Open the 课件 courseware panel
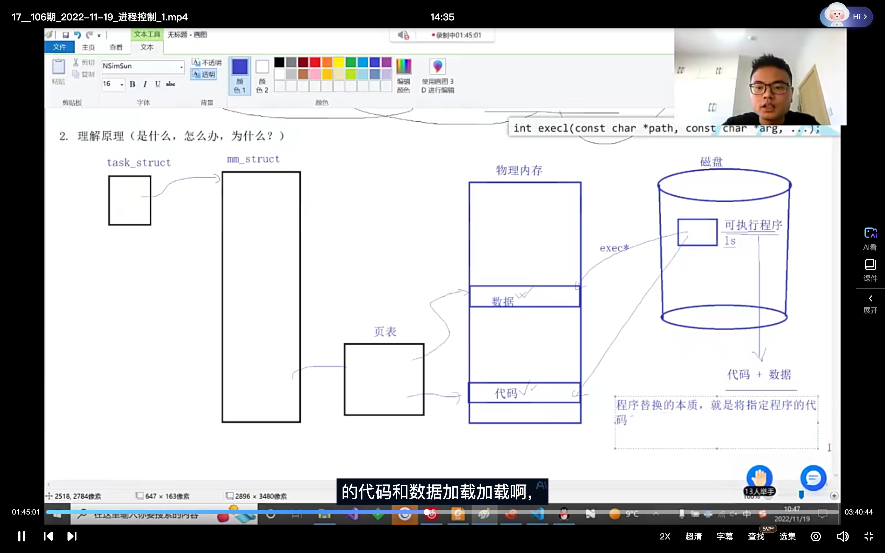885x553 pixels. (x=870, y=270)
